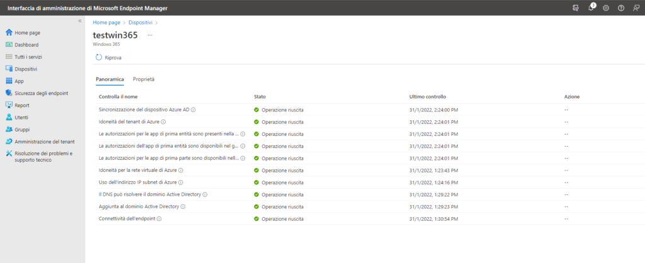
Task: Open Dashboard from the sidebar menu
Action: tap(26, 45)
